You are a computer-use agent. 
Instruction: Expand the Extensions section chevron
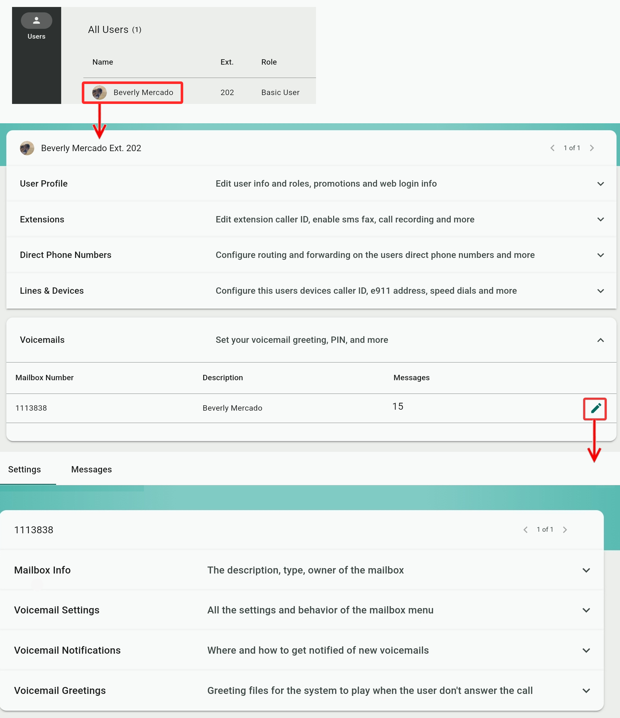pos(601,219)
